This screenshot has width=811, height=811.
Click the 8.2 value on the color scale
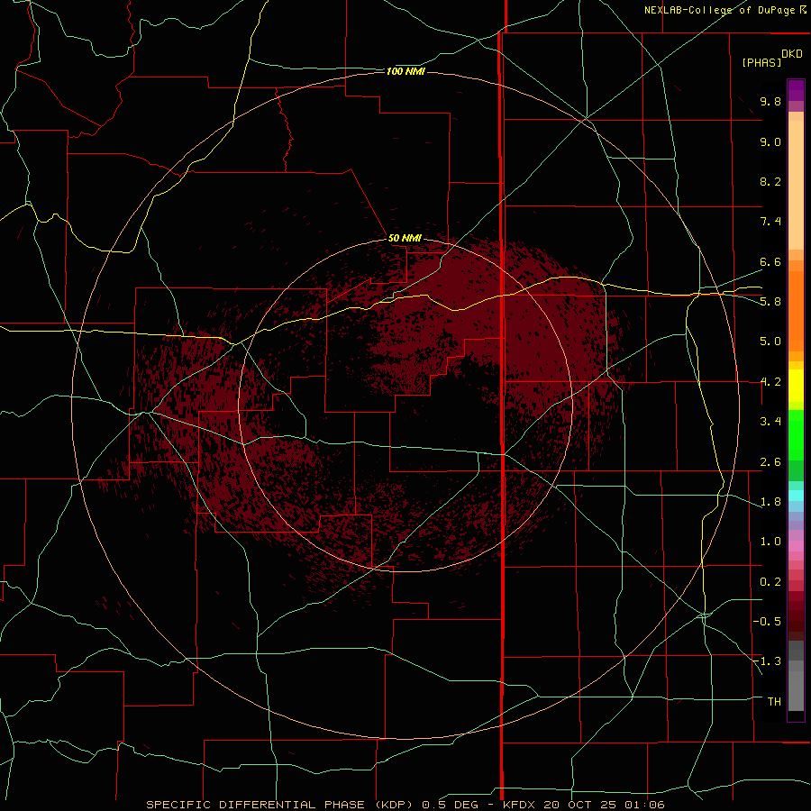[770, 181]
